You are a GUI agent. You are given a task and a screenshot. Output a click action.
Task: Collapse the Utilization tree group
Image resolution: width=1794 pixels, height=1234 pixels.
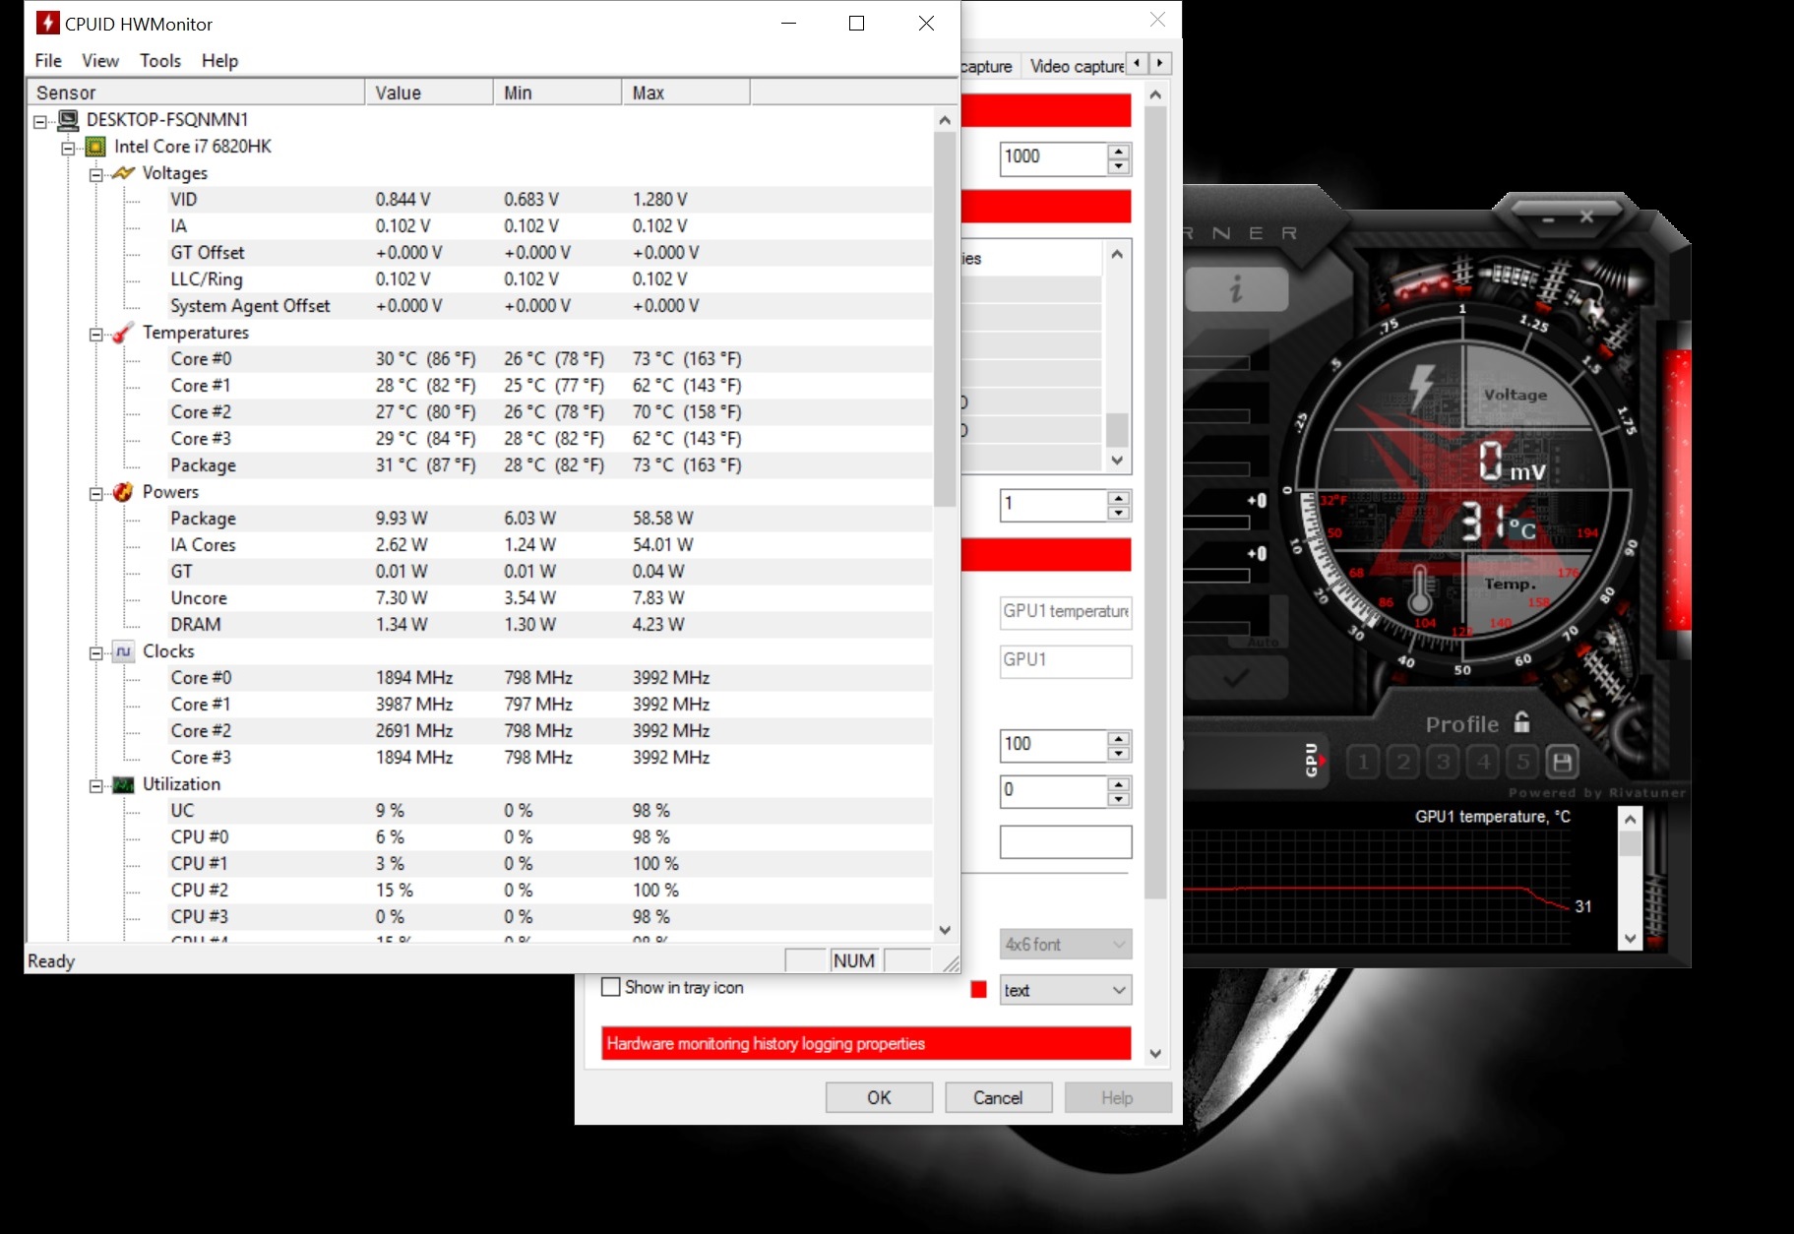coord(95,785)
